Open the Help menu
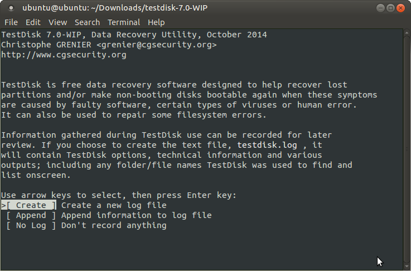This screenshot has height=271, width=411. click(x=156, y=22)
